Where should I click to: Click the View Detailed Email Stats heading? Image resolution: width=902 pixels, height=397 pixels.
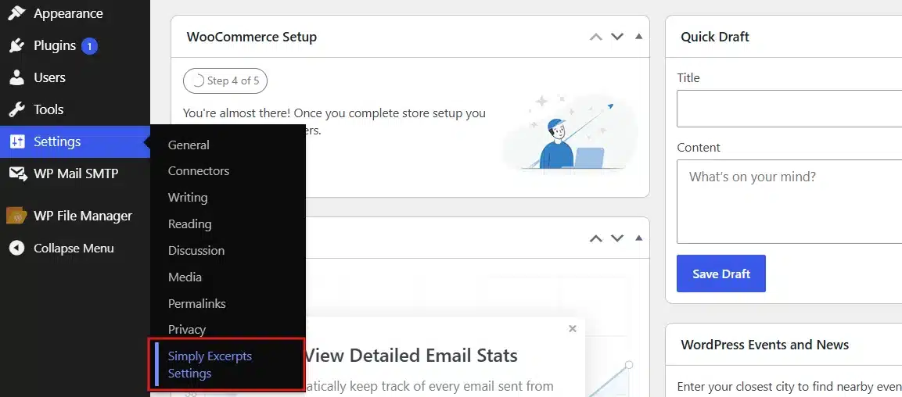[x=411, y=355]
